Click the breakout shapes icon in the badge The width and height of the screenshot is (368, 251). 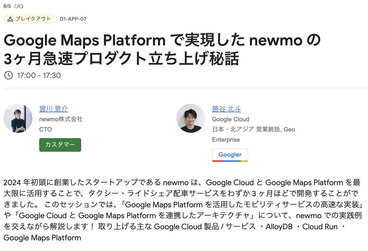coord(10,19)
